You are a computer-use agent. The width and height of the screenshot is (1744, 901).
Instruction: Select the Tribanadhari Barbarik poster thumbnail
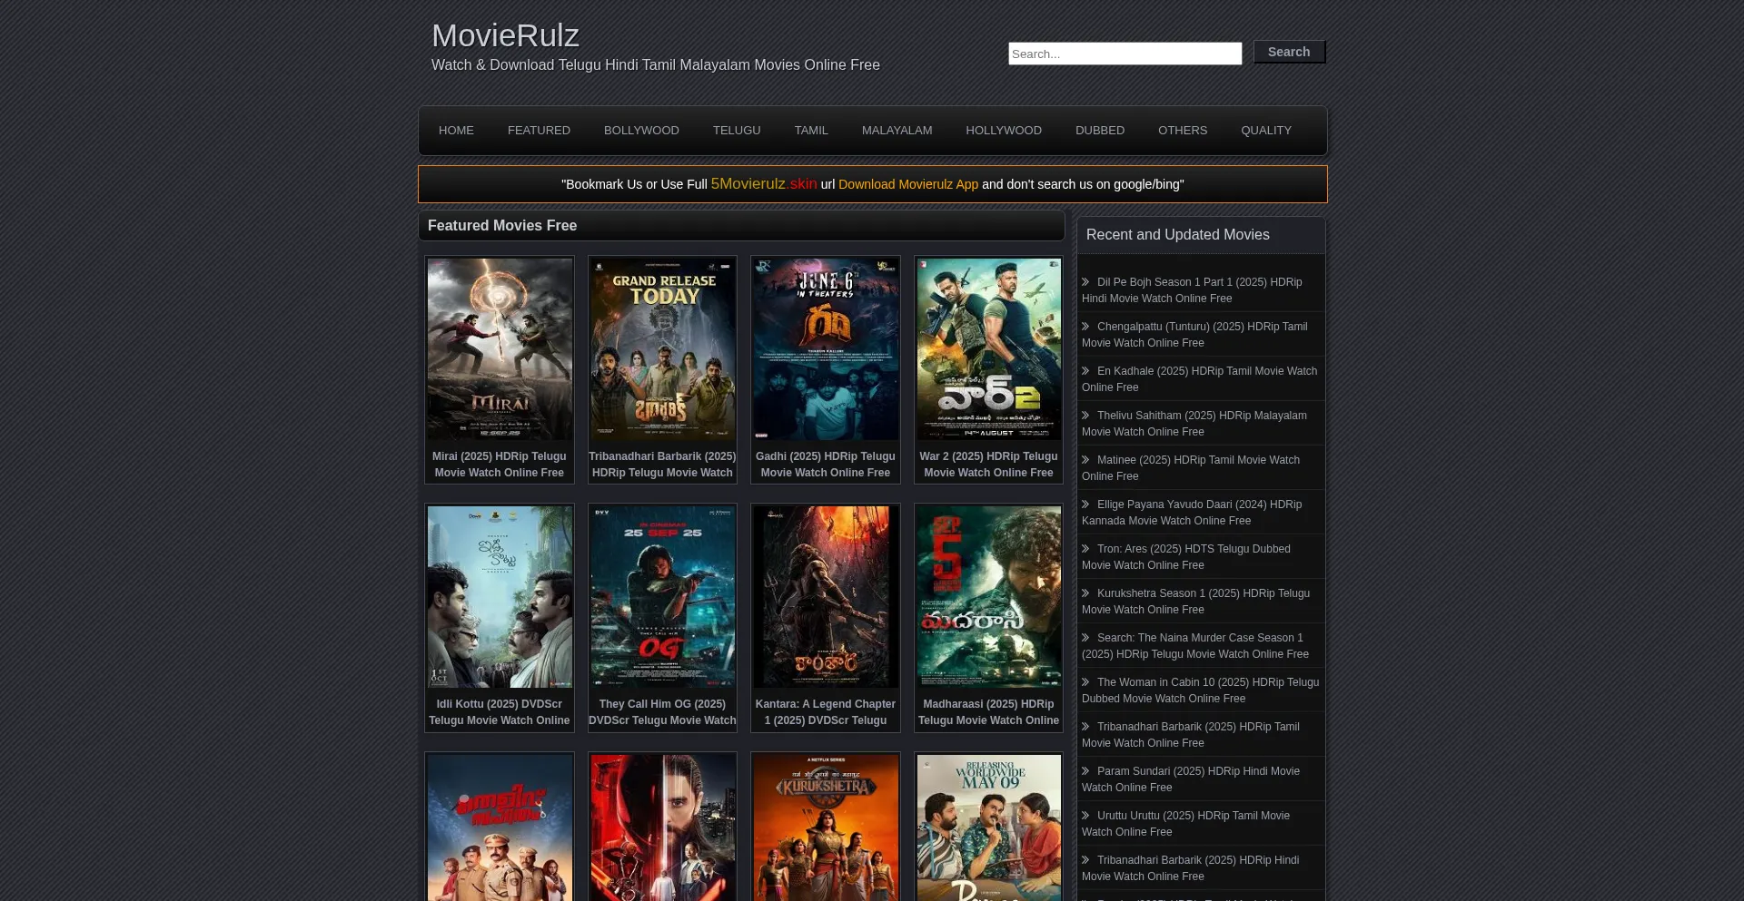tap(662, 349)
